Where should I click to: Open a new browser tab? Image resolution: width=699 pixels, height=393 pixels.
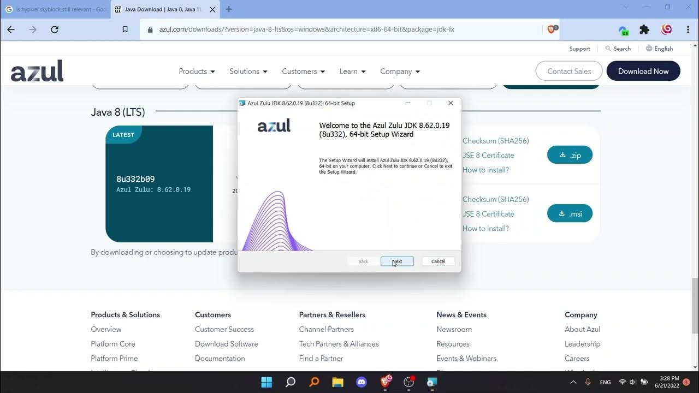229,9
